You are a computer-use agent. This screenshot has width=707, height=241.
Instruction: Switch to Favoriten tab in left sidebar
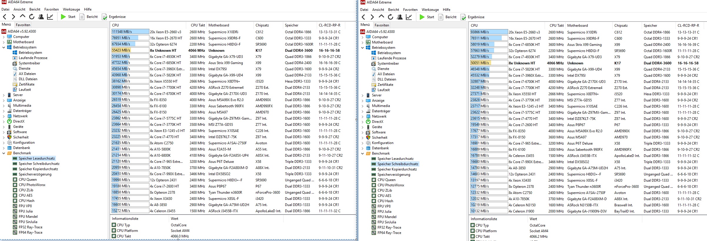[23, 25]
